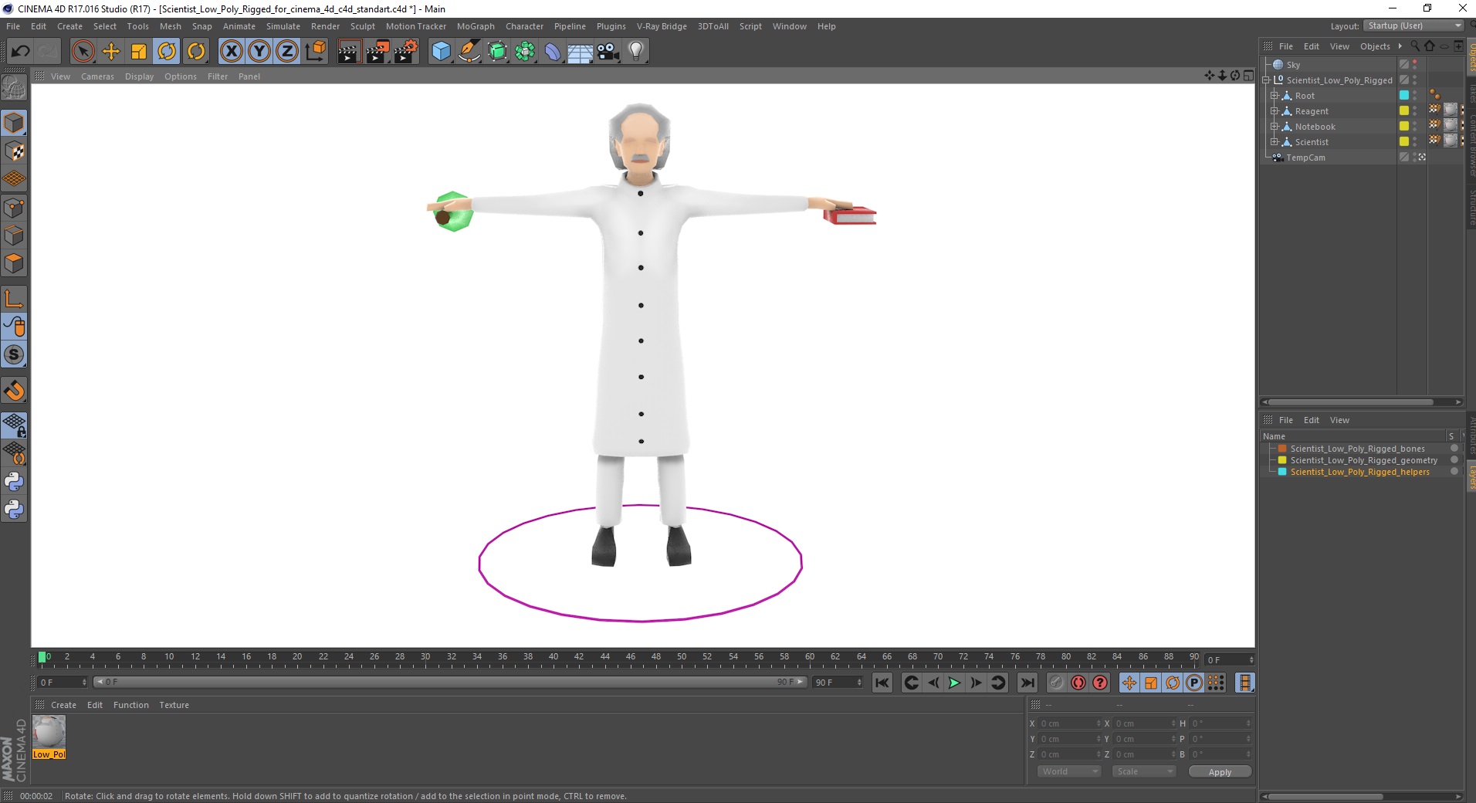Open first Python script icon

tap(14, 482)
